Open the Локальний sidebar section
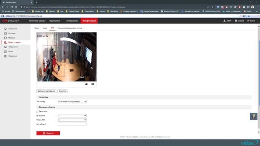The height and width of the screenshot is (146, 260). (13, 29)
